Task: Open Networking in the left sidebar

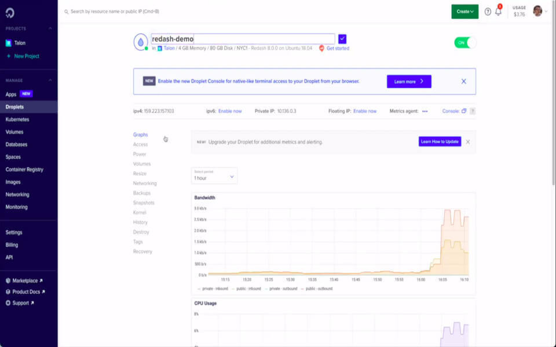Action: coord(17,194)
